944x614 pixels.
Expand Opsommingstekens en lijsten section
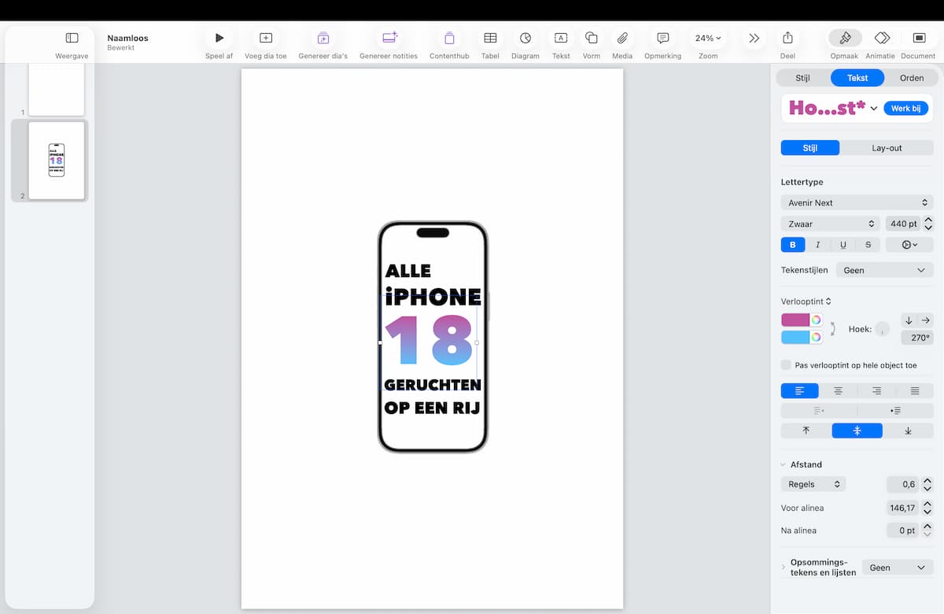pyautogui.click(x=784, y=567)
